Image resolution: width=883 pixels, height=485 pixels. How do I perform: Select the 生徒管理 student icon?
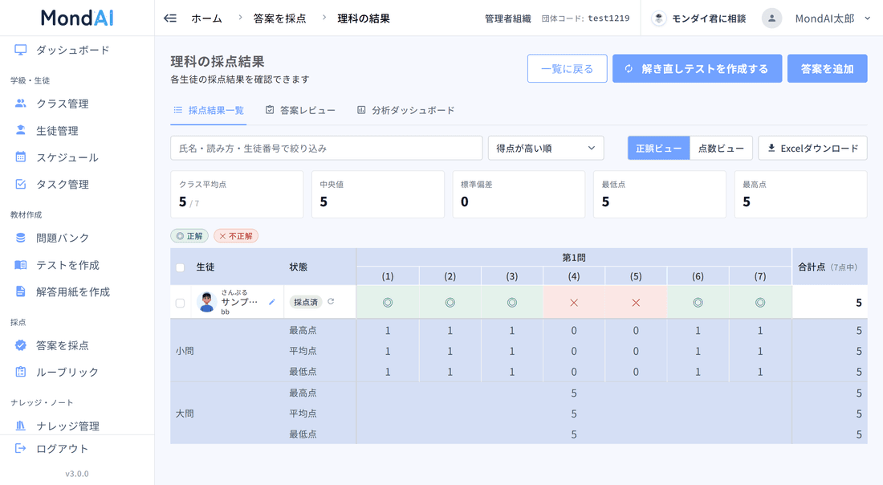pos(21,130)
